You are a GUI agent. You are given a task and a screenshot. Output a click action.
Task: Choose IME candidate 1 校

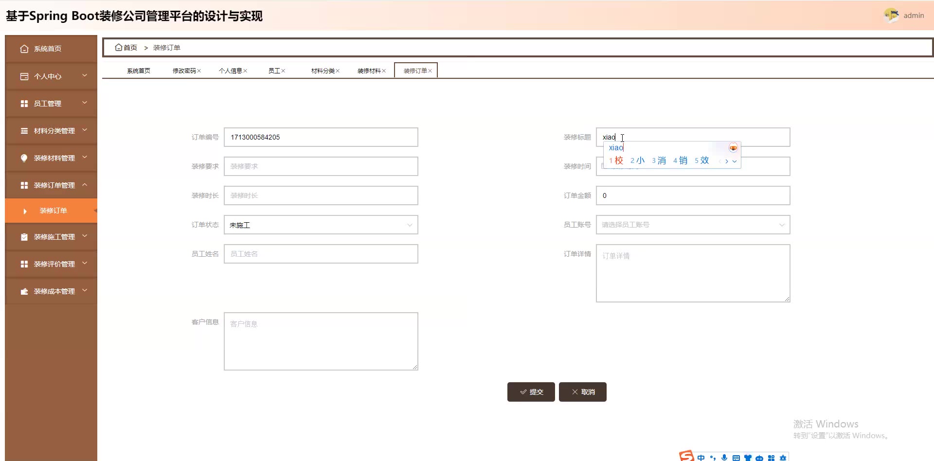[x=616, y=160]
